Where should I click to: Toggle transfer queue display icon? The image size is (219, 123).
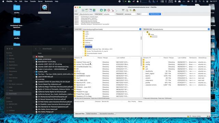94,10
